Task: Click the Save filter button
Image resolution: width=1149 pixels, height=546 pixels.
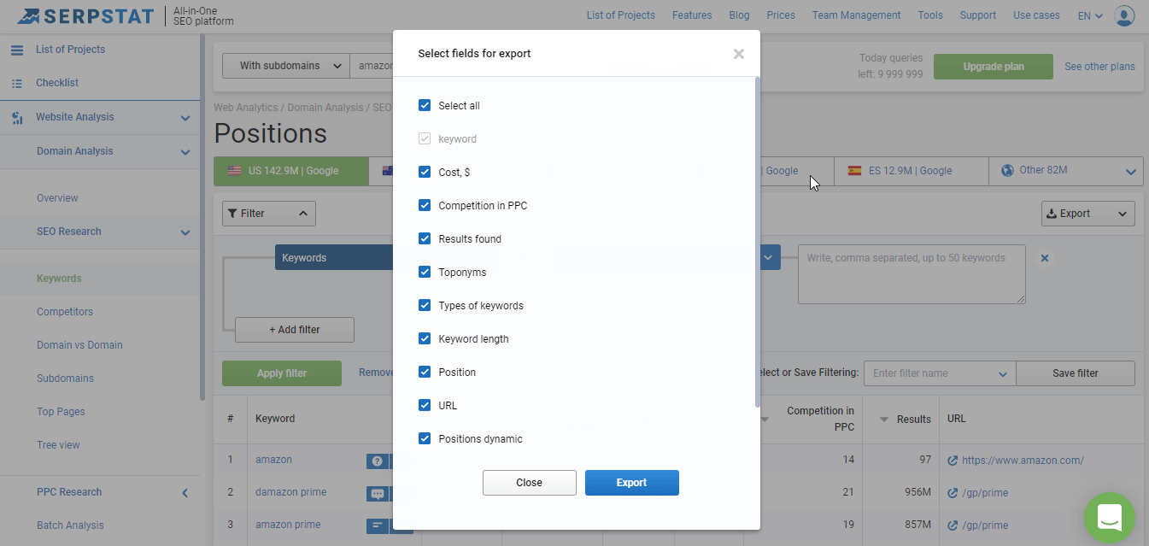Action: click(1076, 373)
